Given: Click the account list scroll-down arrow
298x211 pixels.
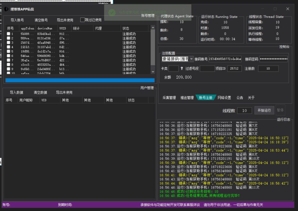Looking at the screenshot, I should pyautogui.click(x=153, y=71).
